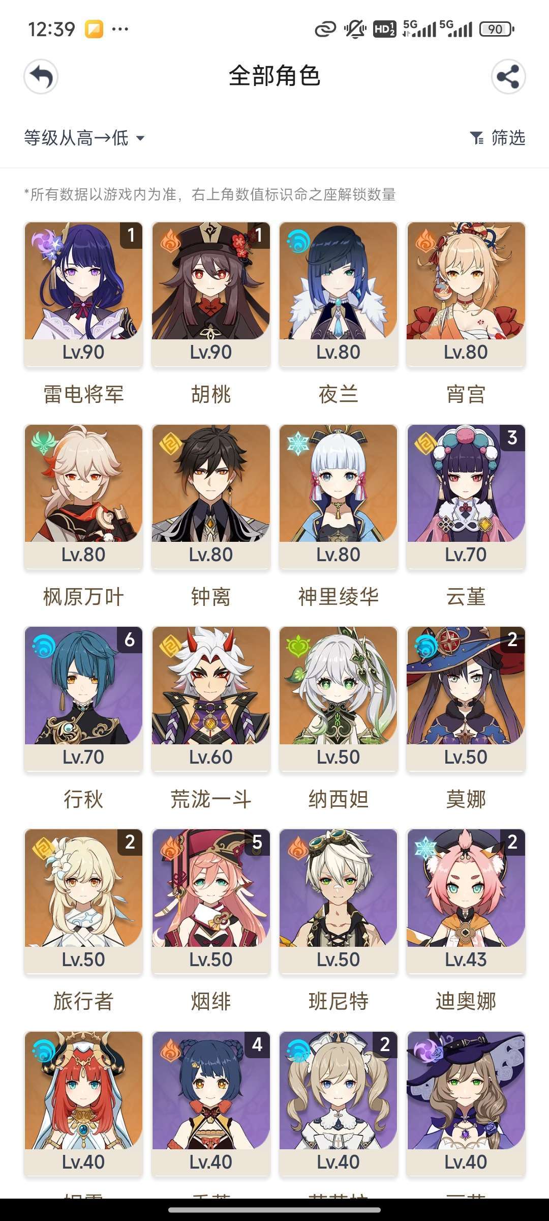Tap the back arrow icon
The height and width of the screenshot is (1221, 549).
click(41, 77)
